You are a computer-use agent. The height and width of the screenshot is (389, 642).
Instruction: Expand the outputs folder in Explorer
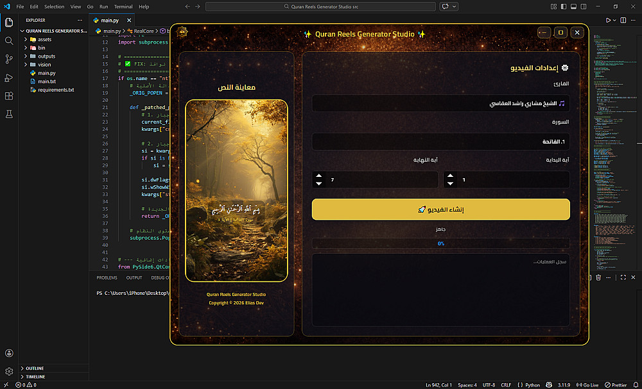pos(47,56)
